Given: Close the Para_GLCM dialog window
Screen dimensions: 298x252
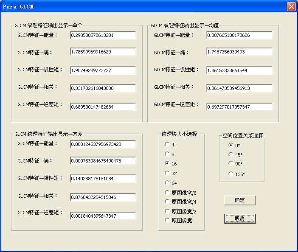Looking at the screenshot, I should click(x=291, y=7).
